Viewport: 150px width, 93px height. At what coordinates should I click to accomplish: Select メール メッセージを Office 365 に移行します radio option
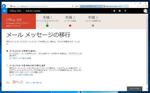coord(7,65)
